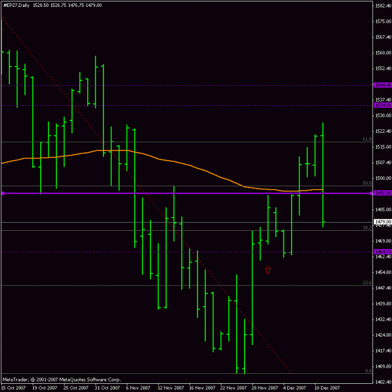Click the 6 Nov 2007 date label

tap(138, 388)
